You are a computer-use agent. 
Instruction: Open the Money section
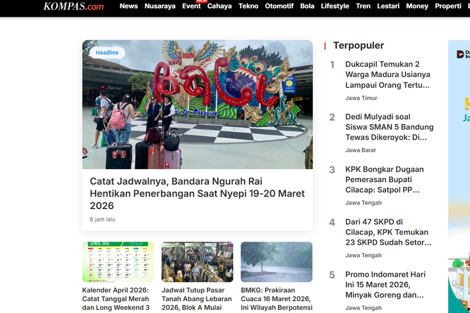click(417, 6)
